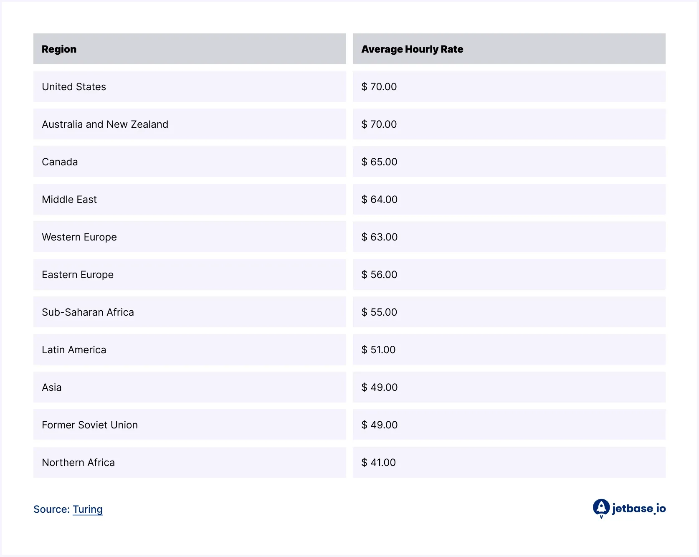Open the Turing source link
Viewport: 699px width, 557px height.
tap(87, 509)
